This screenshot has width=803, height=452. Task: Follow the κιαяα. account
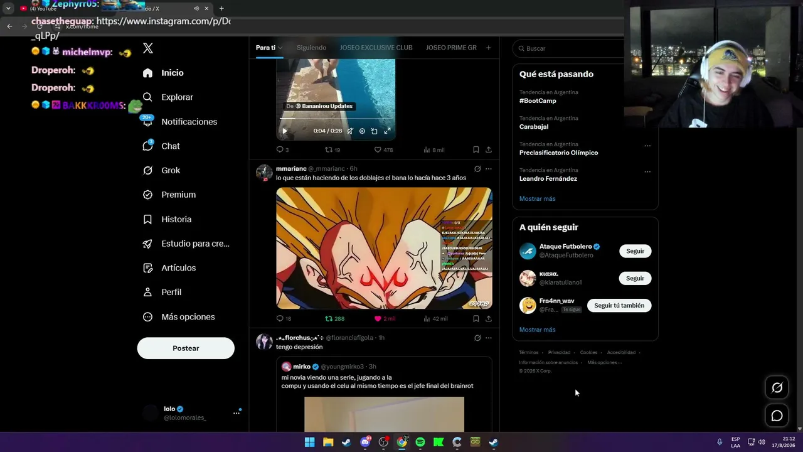click(x=635, y=278)
